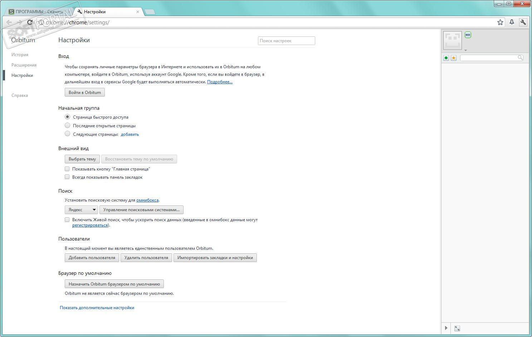Open the 'регистрироваться' link

tap(90, 225)
